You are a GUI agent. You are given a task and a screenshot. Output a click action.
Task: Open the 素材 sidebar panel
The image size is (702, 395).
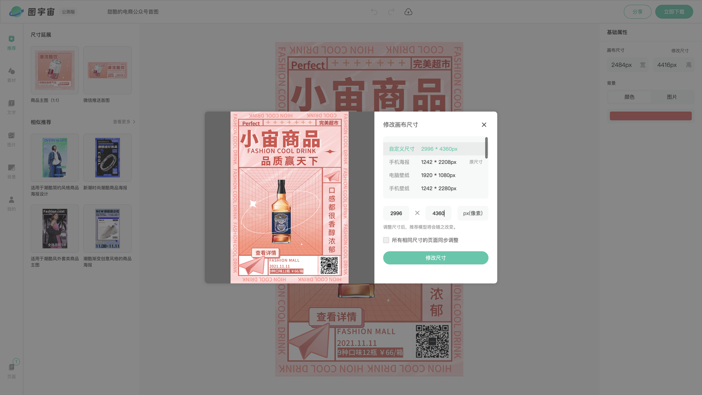[x=11, y=75]
